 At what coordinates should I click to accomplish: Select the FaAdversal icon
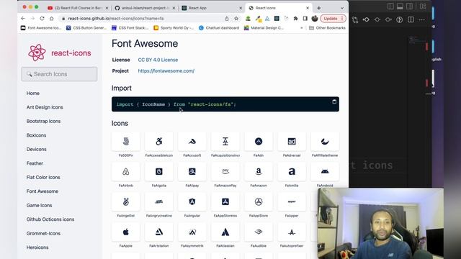pyautogui.click(x=292, y=142)
